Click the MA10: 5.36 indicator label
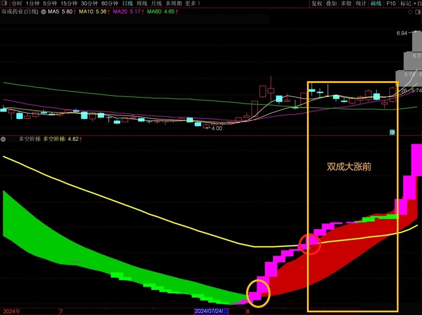Screen dimensions: 422x315 (94, 12)
